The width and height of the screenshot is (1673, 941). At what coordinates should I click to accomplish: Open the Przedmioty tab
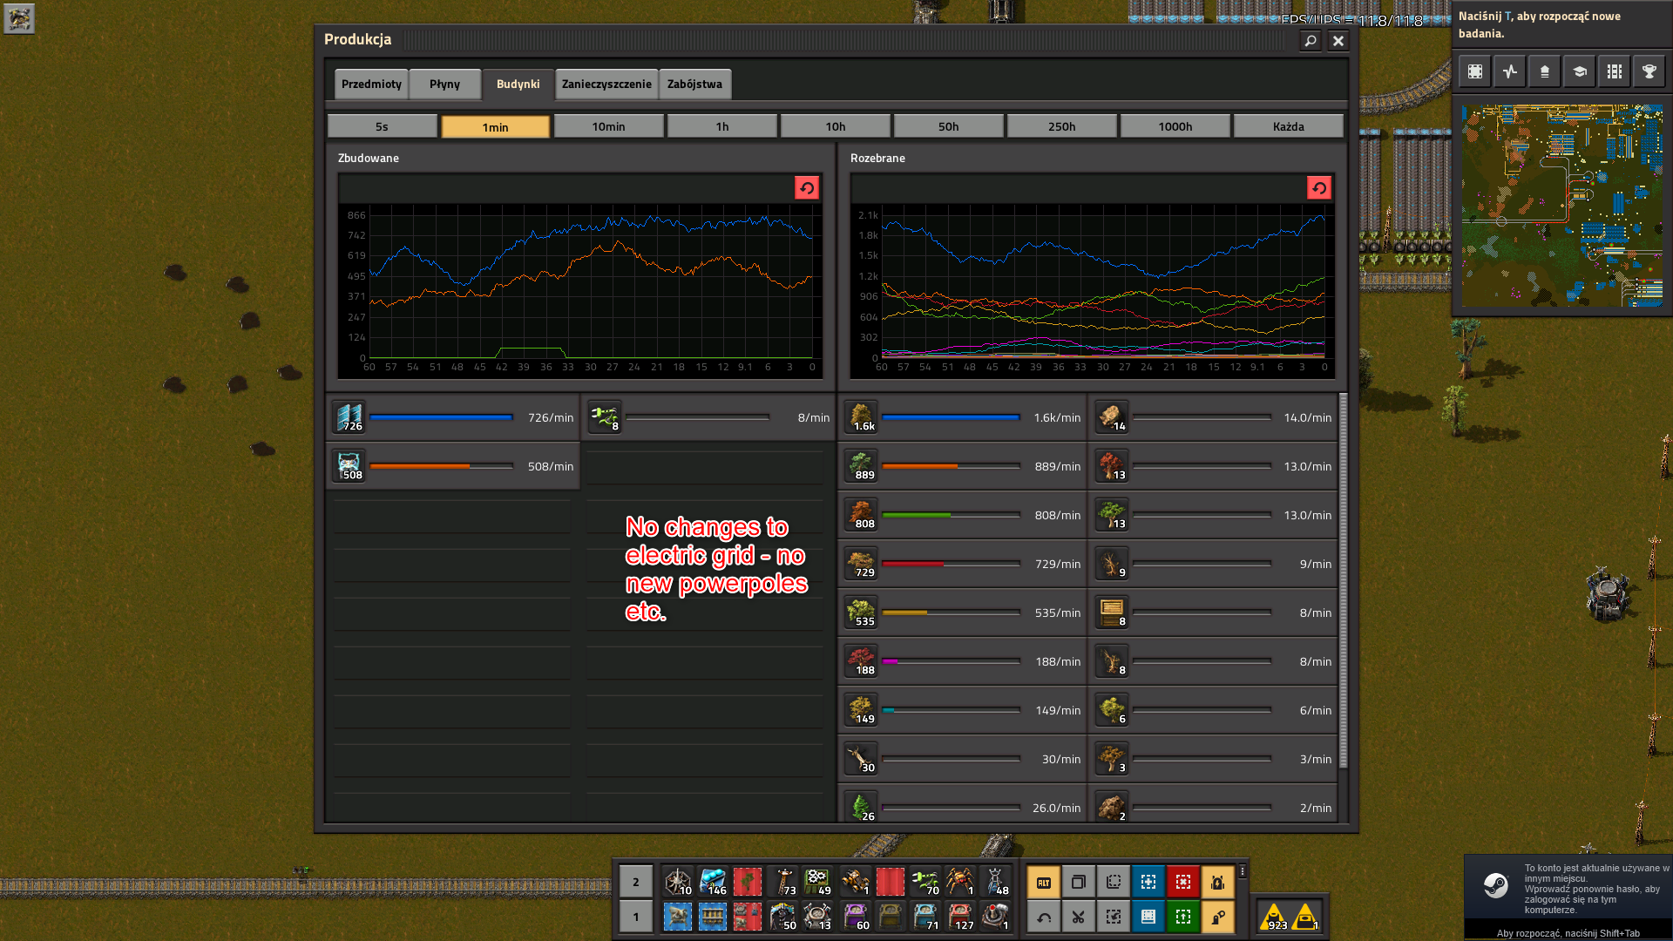coord(371,85)
